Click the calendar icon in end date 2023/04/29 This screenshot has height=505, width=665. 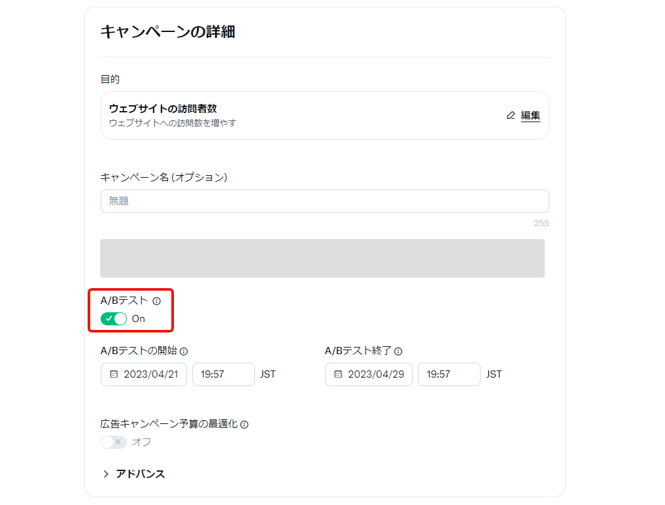pos(338,374)
